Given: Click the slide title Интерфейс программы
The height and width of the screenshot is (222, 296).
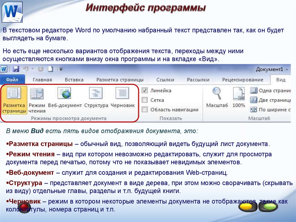Looking at the screenshot, I should click(146, 8).
